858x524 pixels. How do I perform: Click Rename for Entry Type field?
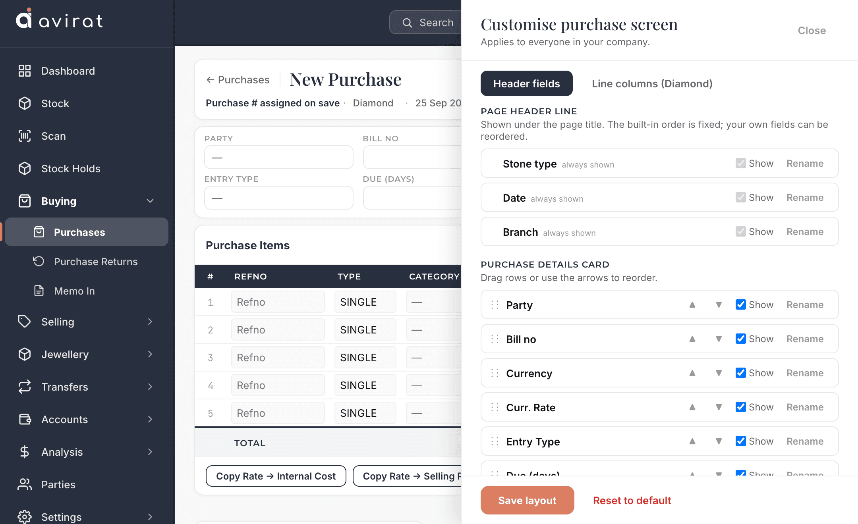tap(805, 441)
